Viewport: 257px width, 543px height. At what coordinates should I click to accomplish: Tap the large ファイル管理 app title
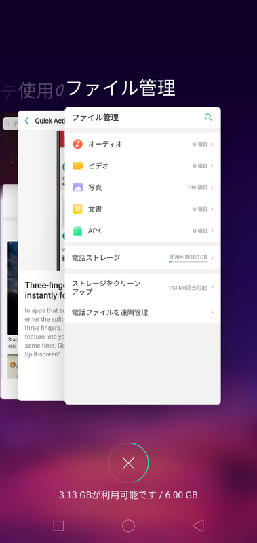(x=121, y=88)
